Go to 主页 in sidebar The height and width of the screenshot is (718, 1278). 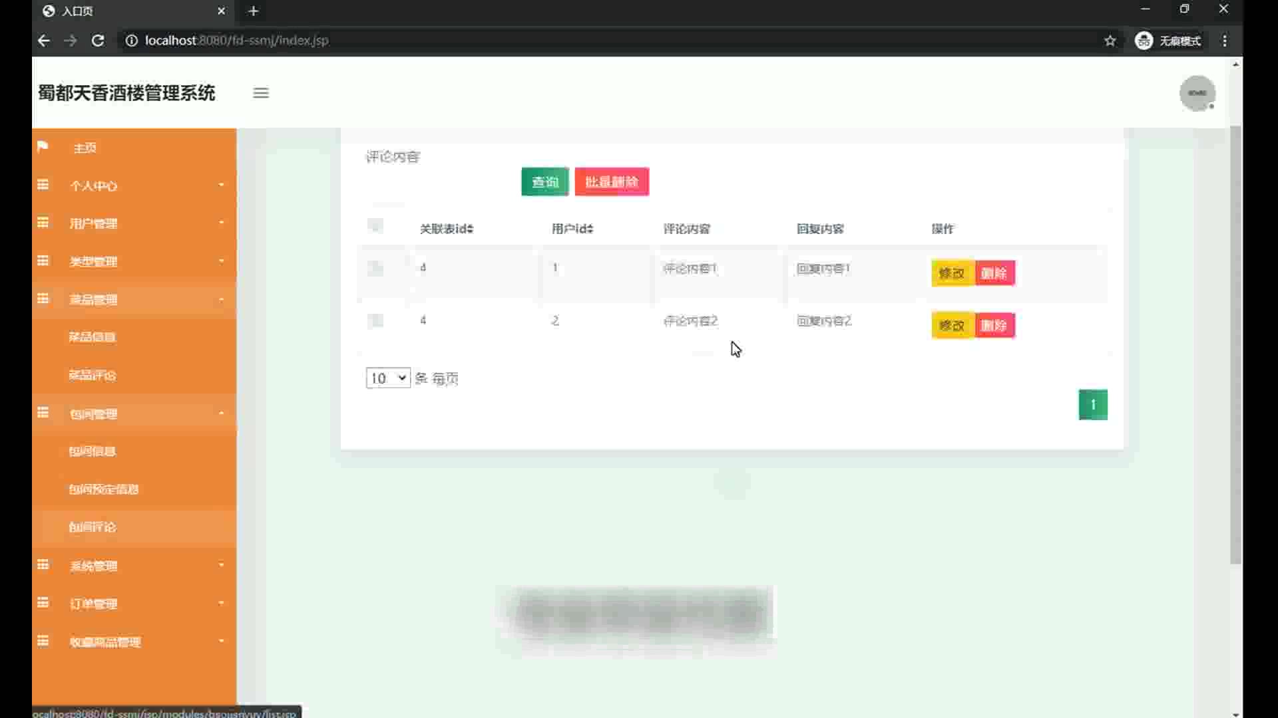pyautogui.click(x=85, y=148)
